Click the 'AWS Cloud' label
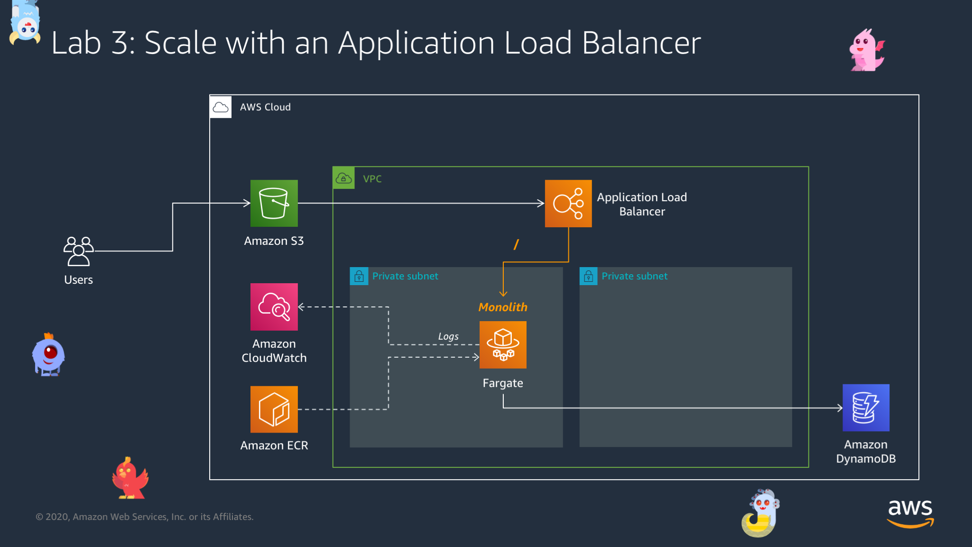Viewport: 972px width, 547px height. (265, 107)
